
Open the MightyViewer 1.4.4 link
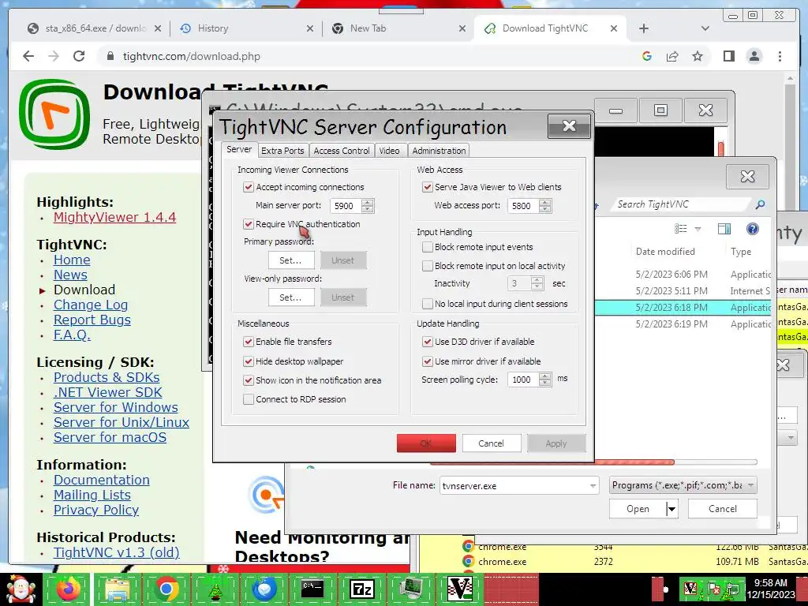115,217
